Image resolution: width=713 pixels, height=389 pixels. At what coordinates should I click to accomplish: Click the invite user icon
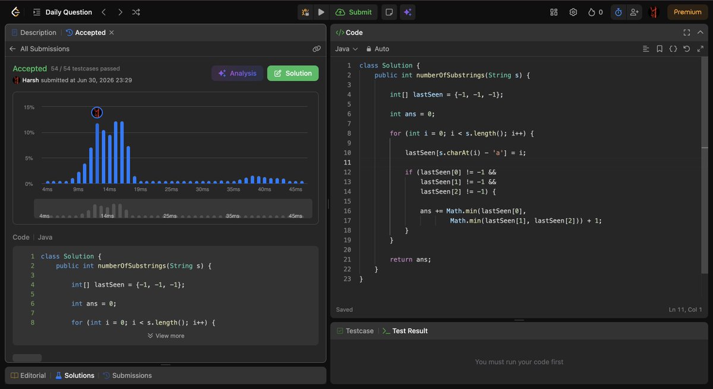coord(635,12)
